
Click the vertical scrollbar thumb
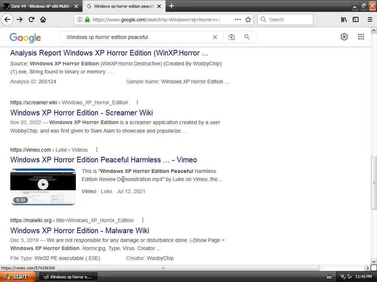point(374,183)
